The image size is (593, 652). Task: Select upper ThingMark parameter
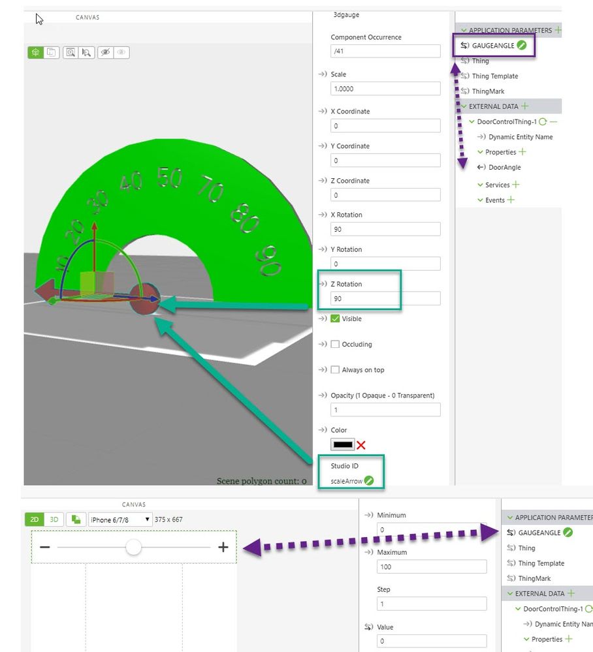[488, 91]
